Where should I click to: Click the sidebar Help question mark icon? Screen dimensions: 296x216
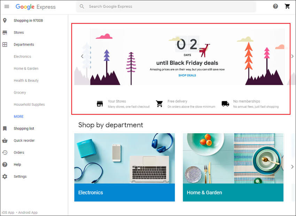tap(5, 165)
